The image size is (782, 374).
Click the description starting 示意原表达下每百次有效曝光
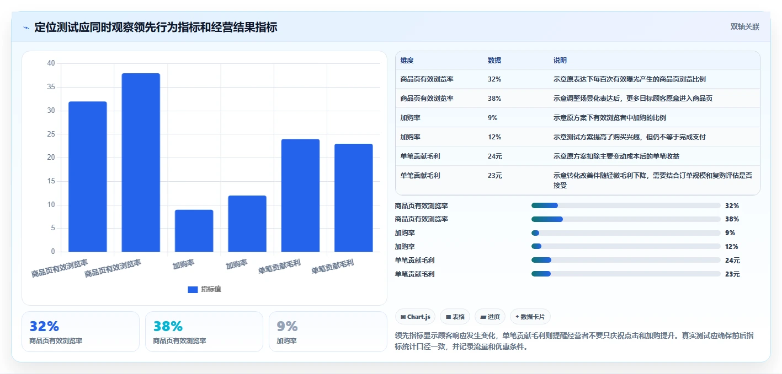tap(629, 79)
